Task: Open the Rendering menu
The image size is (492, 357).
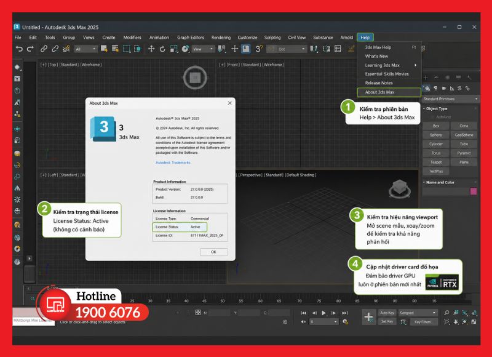Action: (221, 38)
